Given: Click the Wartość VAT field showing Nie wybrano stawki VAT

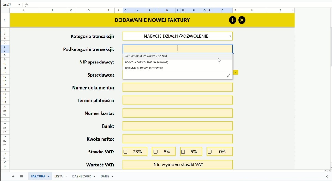Looking at the screenshot, I should (x=178, y=165).
